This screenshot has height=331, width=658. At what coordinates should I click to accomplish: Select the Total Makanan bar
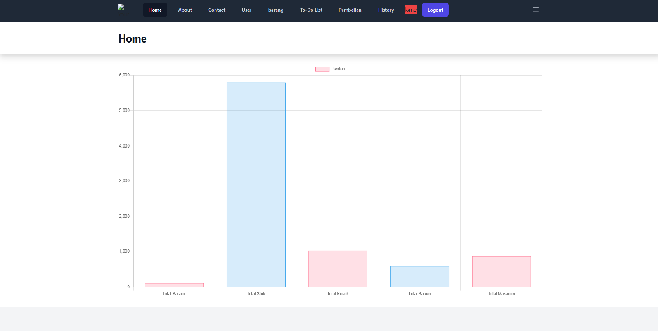point(502,271)
